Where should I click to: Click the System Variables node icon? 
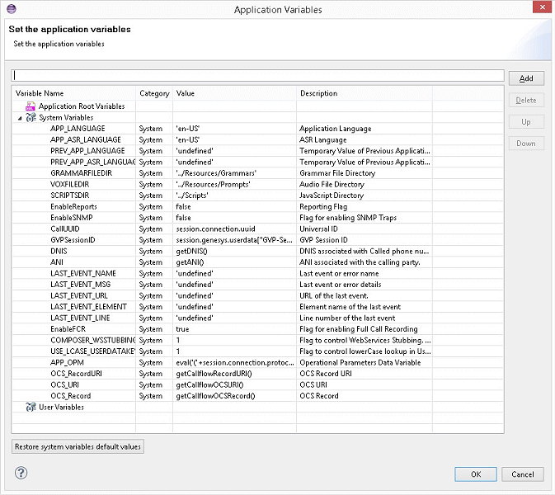31,117
